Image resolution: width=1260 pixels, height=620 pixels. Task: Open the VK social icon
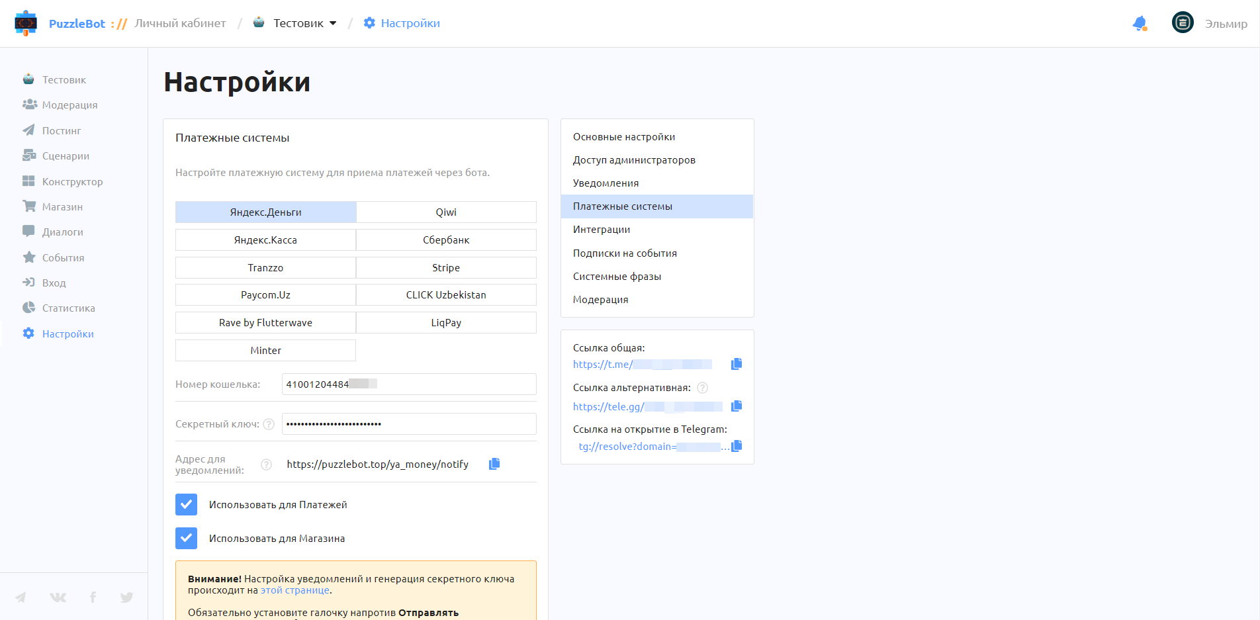coord(58,598)
